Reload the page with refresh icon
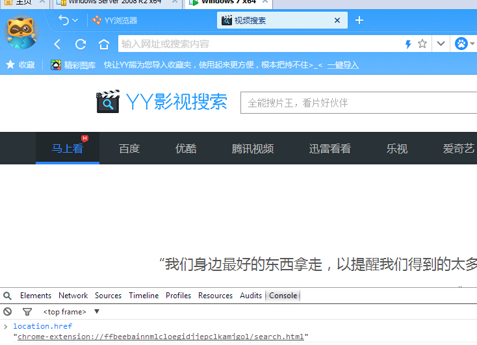 tap(81, 44)
